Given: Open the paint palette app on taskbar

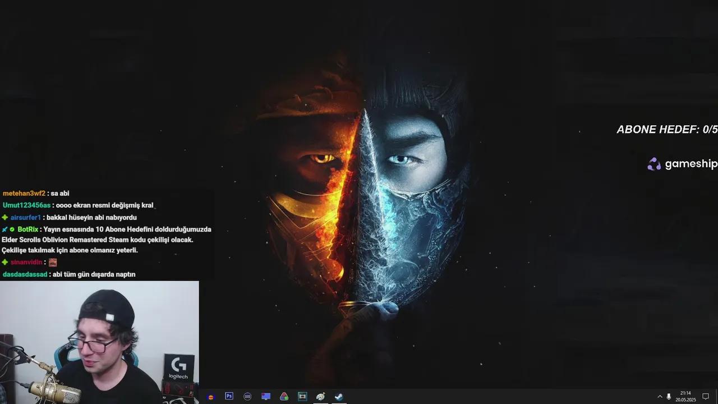Looking at the screenshot, I should (320, 396).
